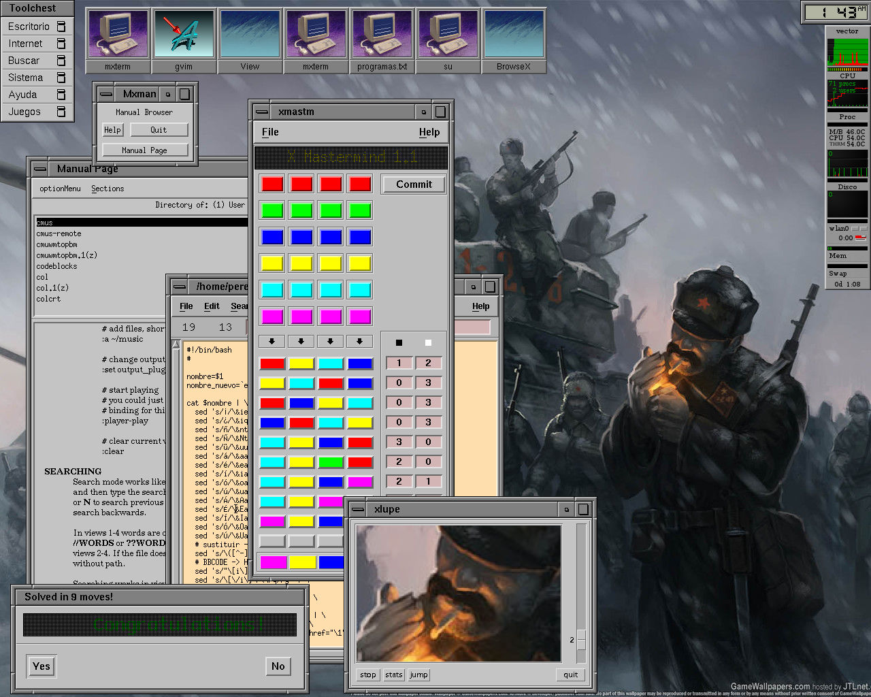871x697 pixels.
Task: Adjust the xlupe zoom slider showing 2
Action: click(x=581, y=640)
